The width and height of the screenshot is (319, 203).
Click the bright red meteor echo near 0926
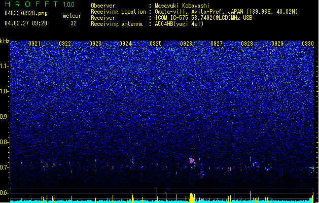pyautogui.click(x=191, y=161)
